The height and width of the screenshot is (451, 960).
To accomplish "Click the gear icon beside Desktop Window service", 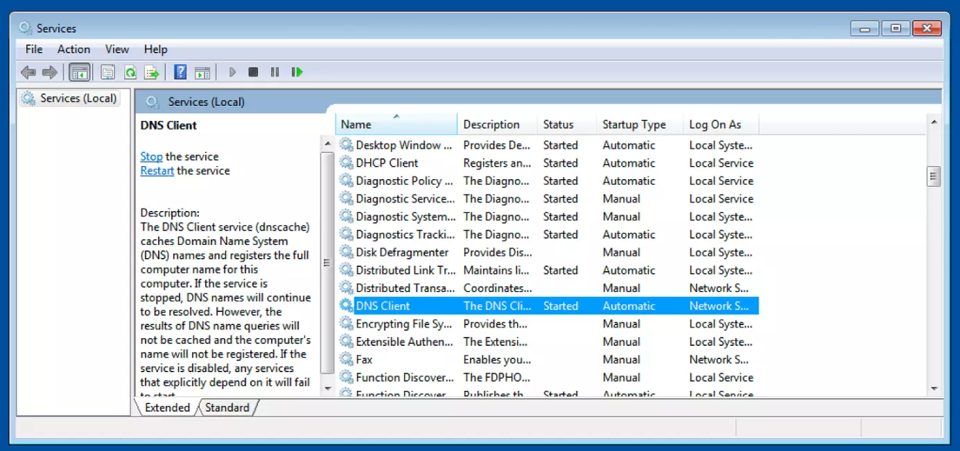I will click(346, 145).
